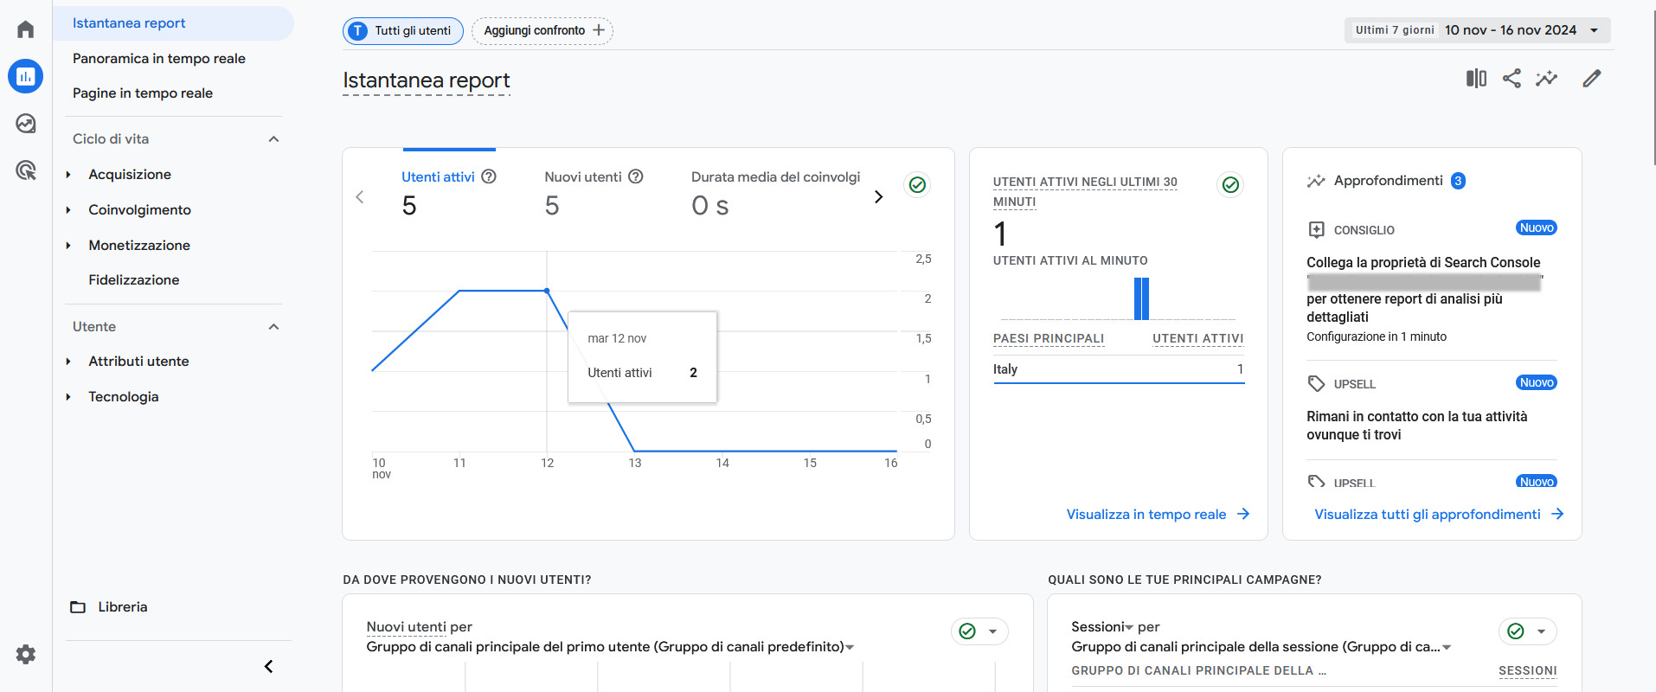Click help icon next to Utenti attivi
The width and height of the screenshot is (1656, 692).
pos(489,176)
